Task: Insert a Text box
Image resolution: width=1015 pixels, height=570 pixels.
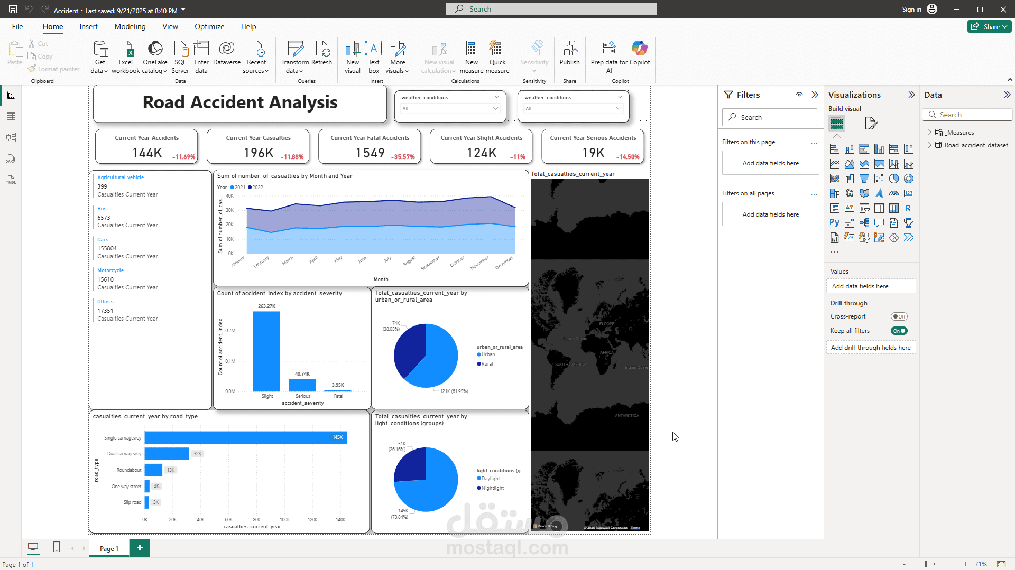Action: click(x=374, y=57)
